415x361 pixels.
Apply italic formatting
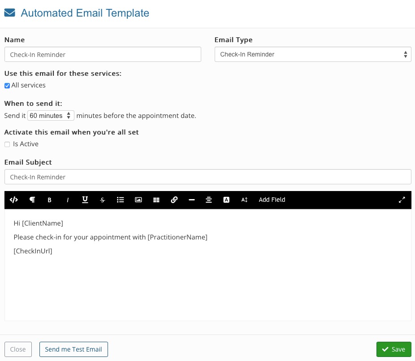68,200
